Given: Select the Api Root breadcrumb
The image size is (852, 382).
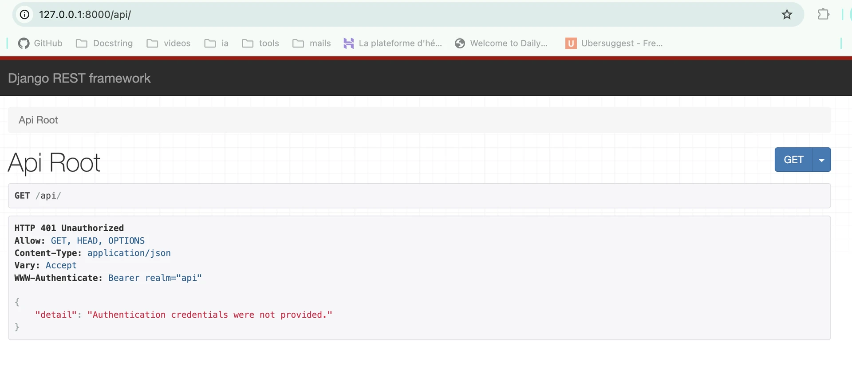Looking at the screenshot, I should pos(38,120).
